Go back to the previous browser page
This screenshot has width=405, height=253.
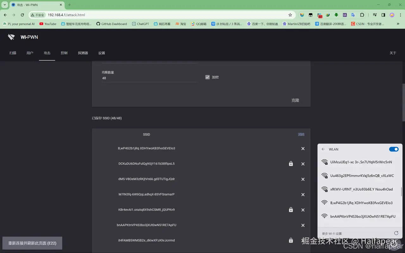pos(5,15)
